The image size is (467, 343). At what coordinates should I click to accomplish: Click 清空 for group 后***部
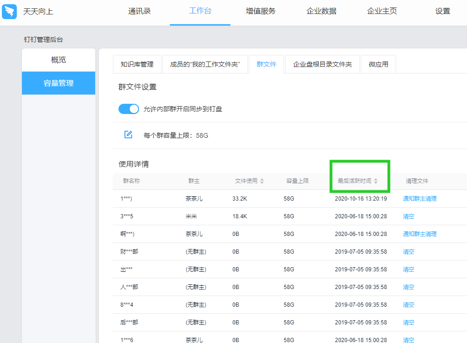click(x=408, y=323)
